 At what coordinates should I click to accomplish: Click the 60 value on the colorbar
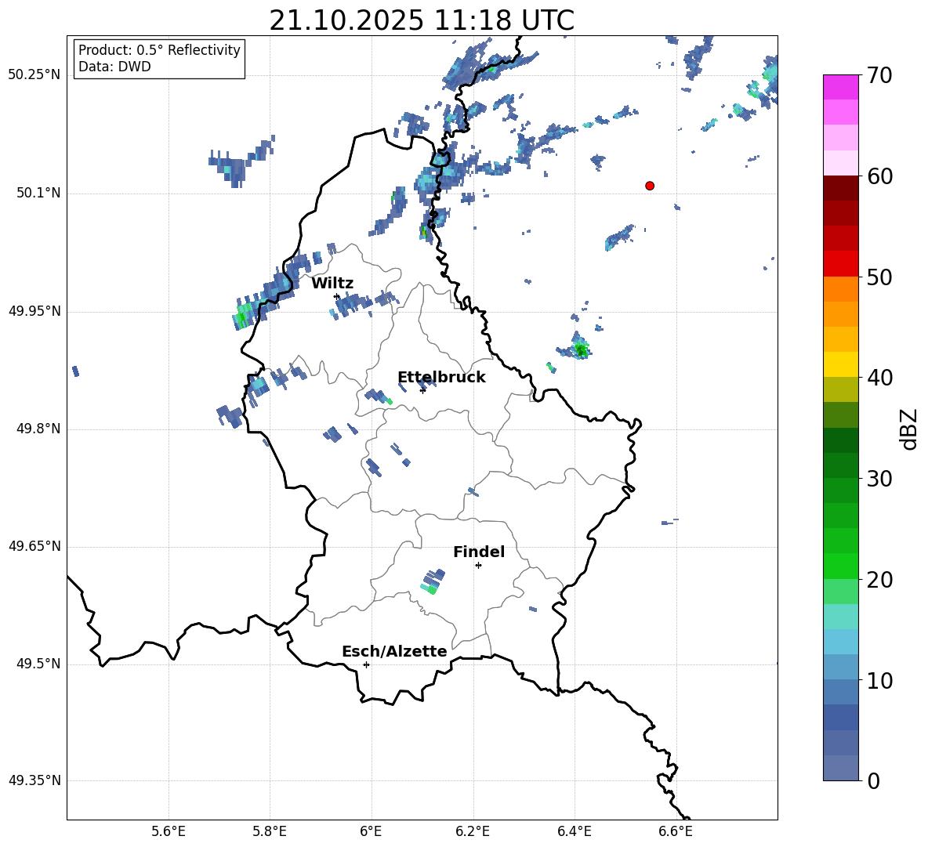tap(879, 176)
